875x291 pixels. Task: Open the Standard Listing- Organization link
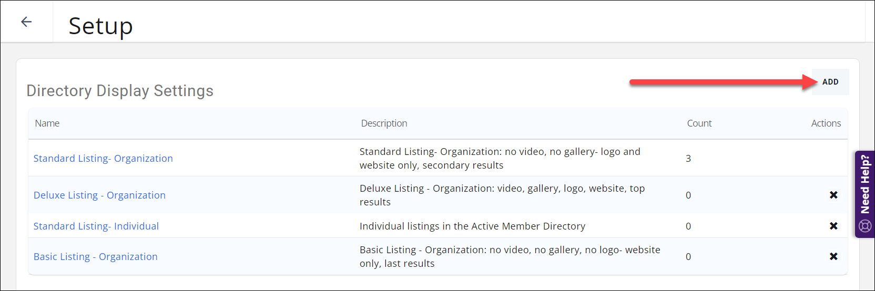[103, 159]
